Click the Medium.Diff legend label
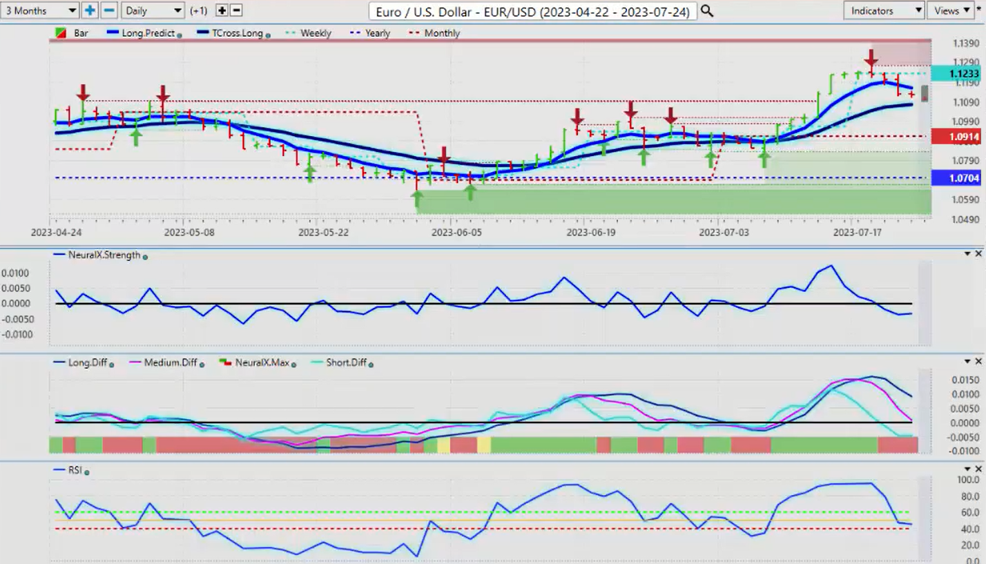The height and width of the screenshot is (564, 986). 171,362
